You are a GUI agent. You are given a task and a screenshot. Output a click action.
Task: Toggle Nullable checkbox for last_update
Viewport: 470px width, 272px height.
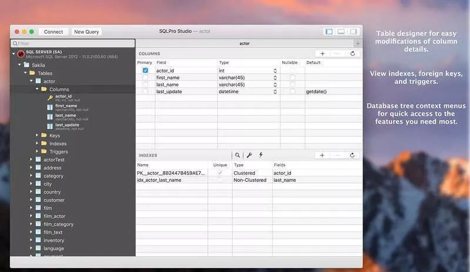293,91
